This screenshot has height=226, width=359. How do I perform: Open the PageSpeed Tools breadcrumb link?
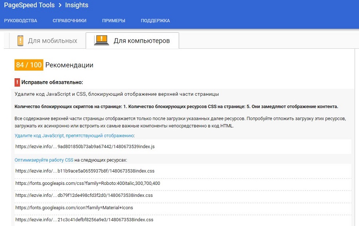(x=29, y=5)
